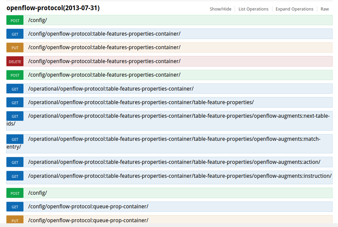The width and height of the screenshot is (338, 227).
Task: Open the openflow-augments:action operation path
Action: coord(174,162)
